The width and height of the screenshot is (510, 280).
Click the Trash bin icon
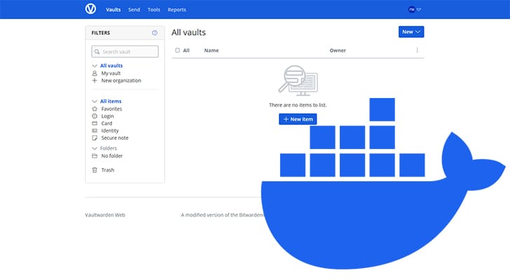coord(95,170)
